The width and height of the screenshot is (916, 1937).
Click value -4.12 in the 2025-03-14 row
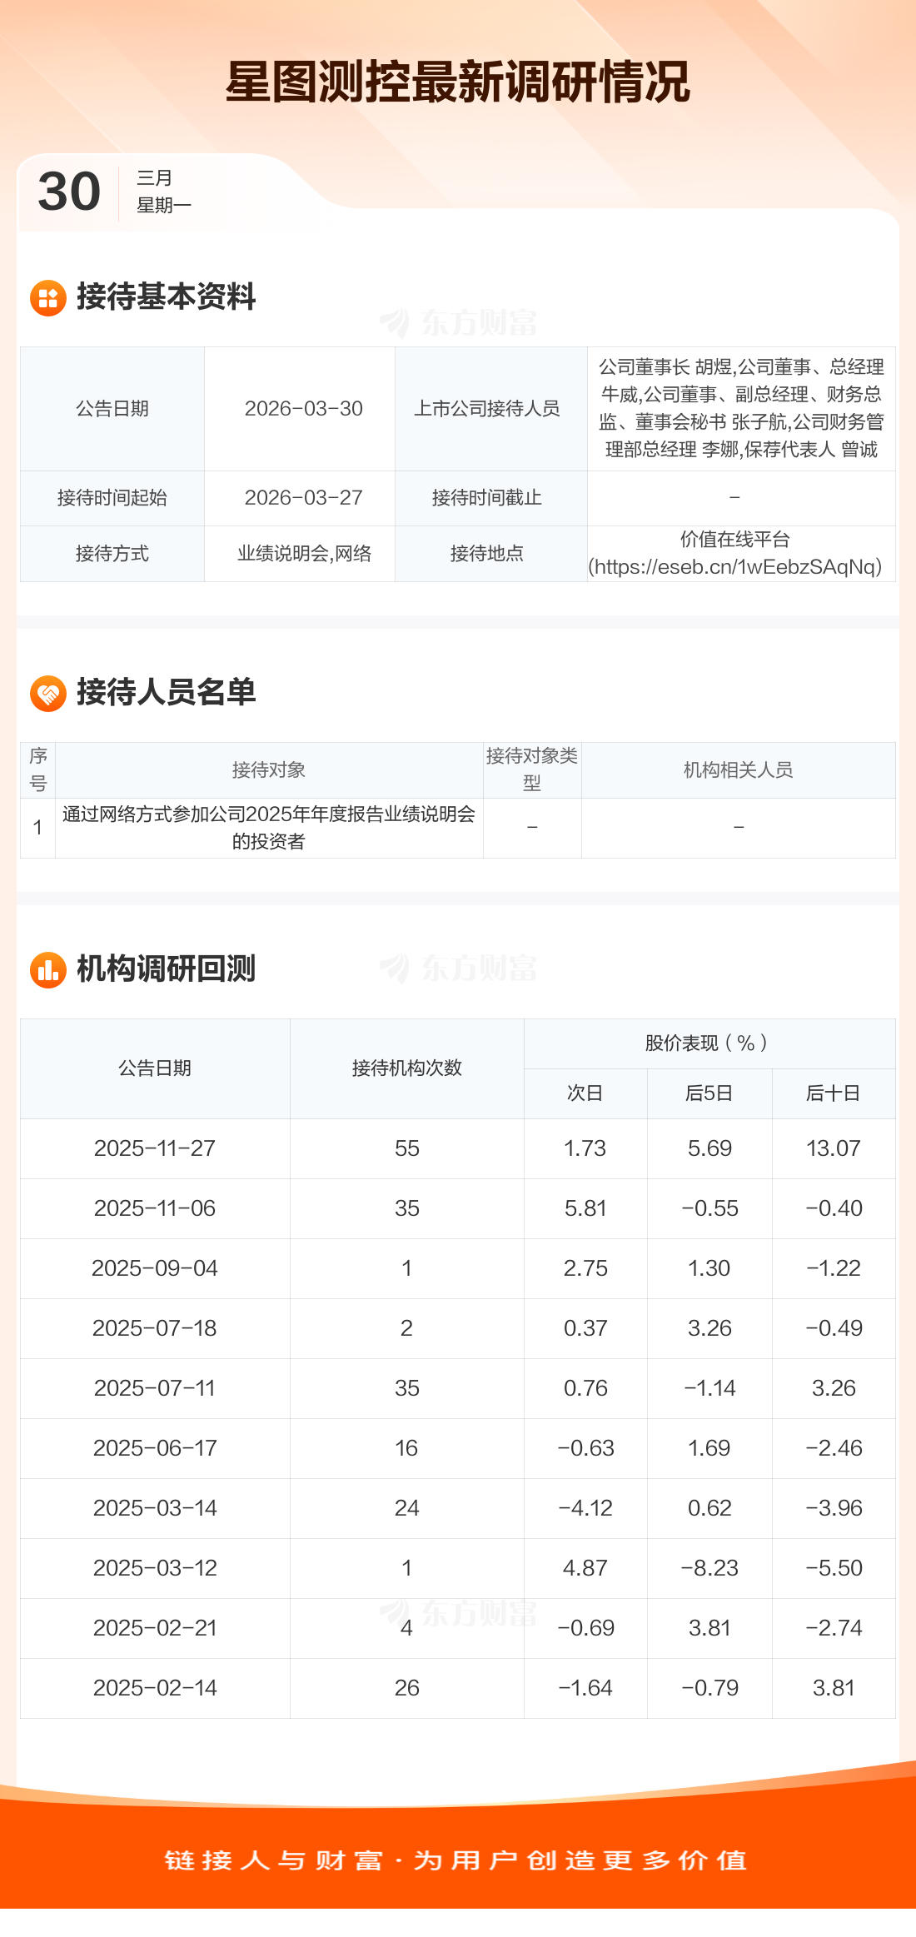(585, 1508)
